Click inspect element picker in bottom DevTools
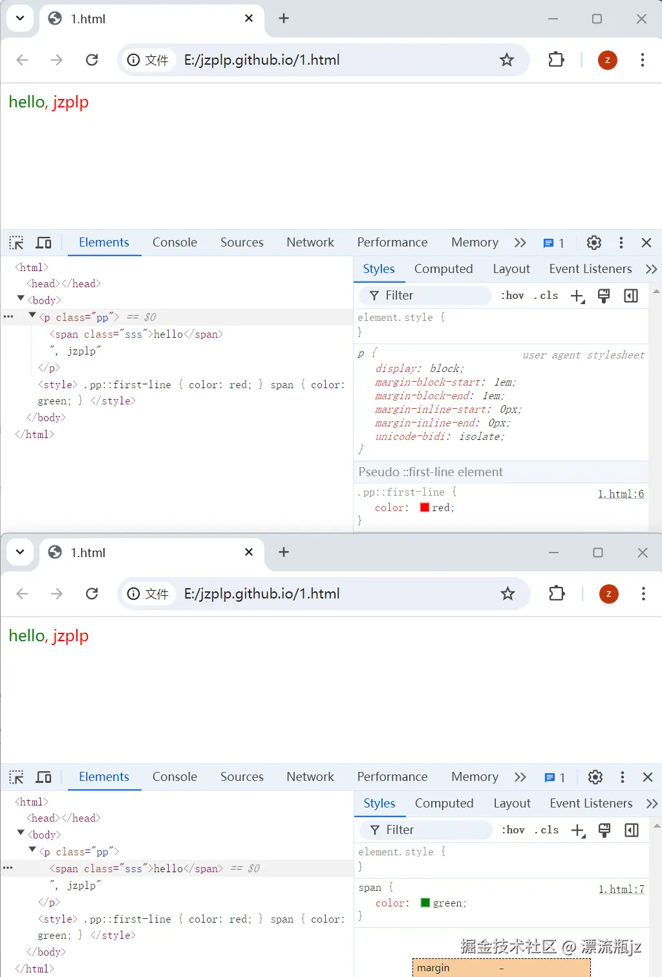The height and width of the screenshot is (977, 662). [16, 777]
